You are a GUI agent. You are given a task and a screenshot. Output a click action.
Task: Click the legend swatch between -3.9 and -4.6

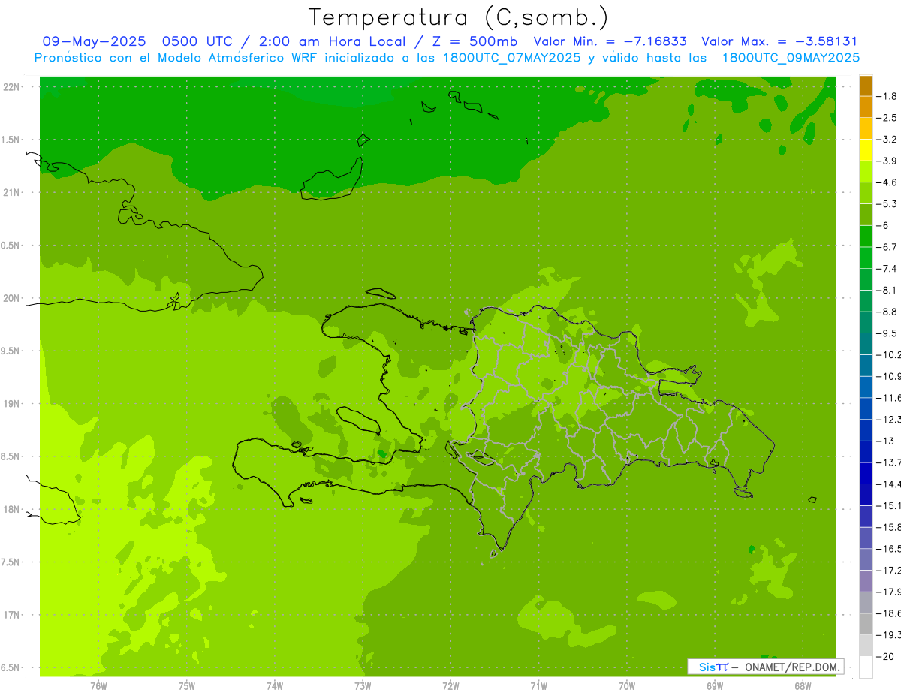pos(866,171)
